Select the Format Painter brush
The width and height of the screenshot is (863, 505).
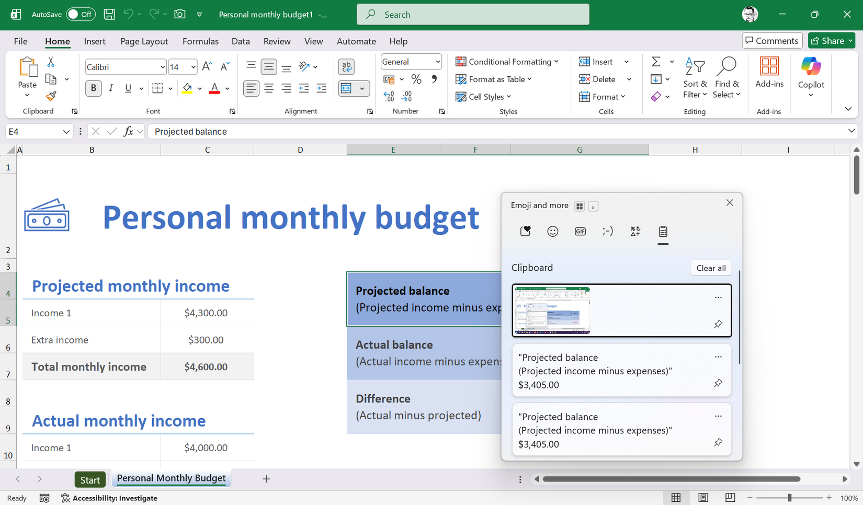click(x=51, y=96)
